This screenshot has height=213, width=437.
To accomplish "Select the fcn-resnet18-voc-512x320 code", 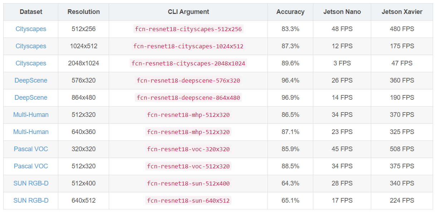I will click(x=188, y=166).
